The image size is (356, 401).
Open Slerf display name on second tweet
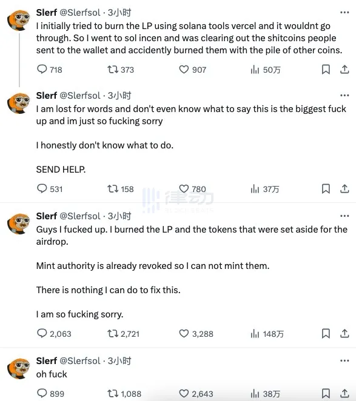click(x=46, y=95)
